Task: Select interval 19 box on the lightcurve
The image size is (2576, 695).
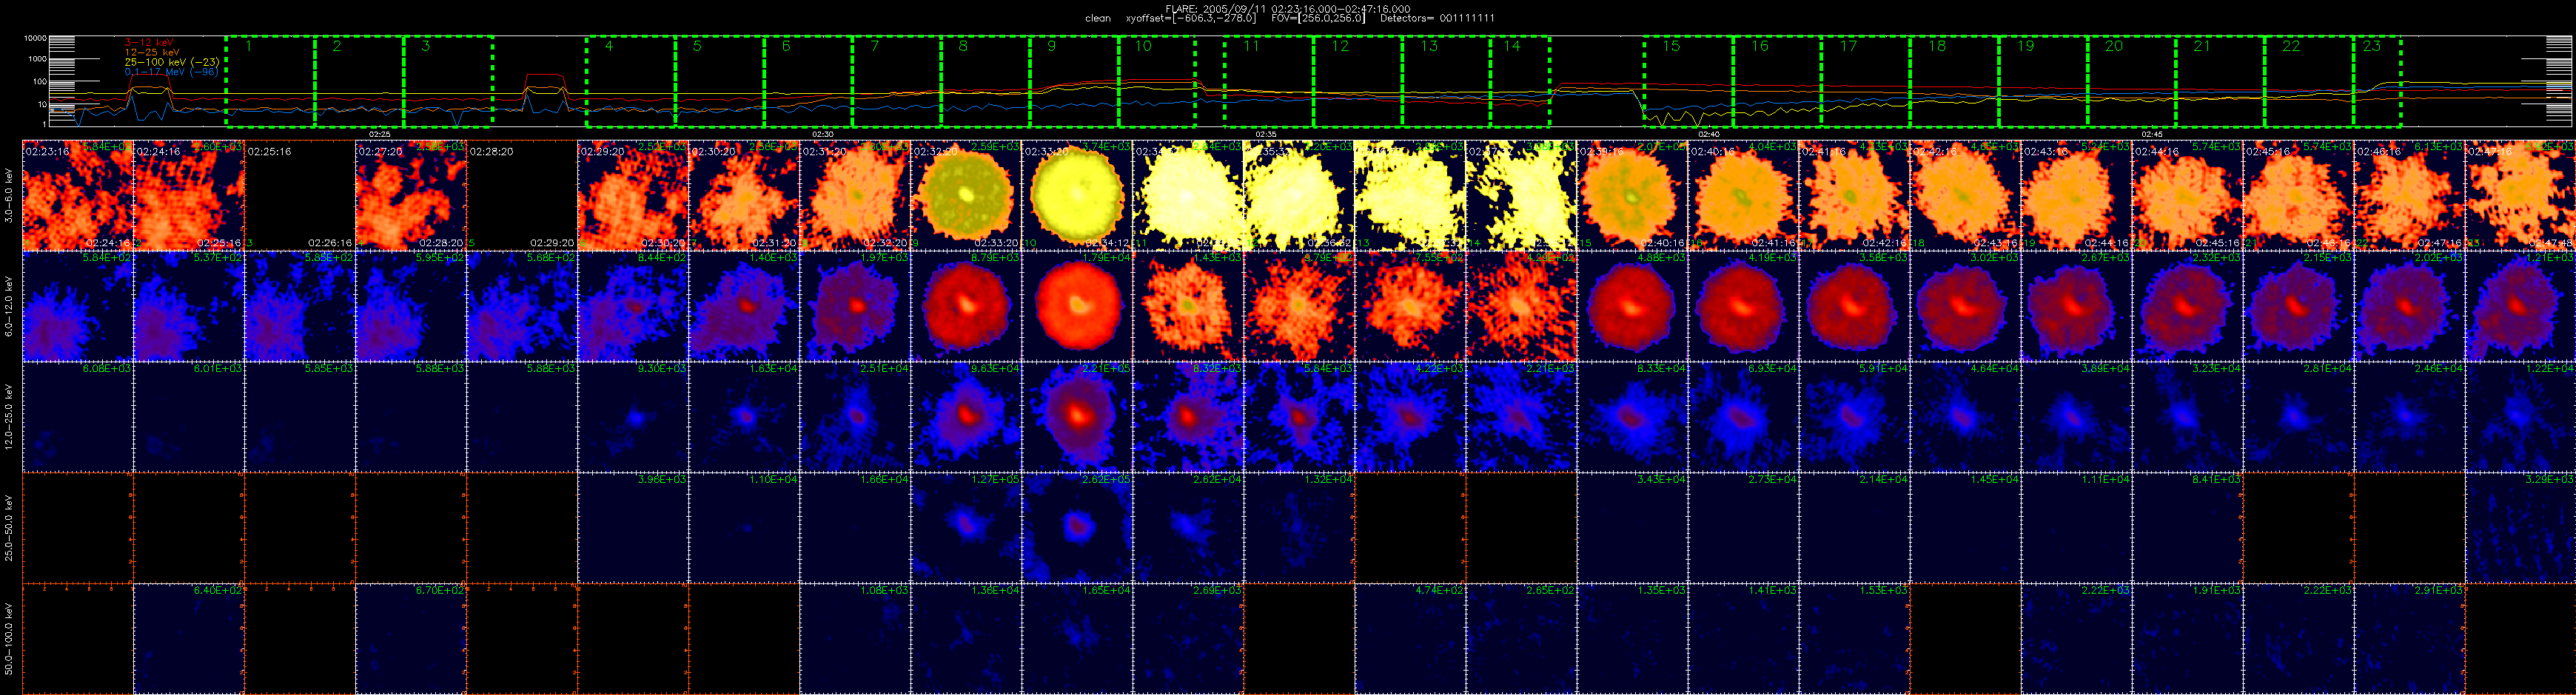Action: pyautogui.click(x=2043, y=82)
